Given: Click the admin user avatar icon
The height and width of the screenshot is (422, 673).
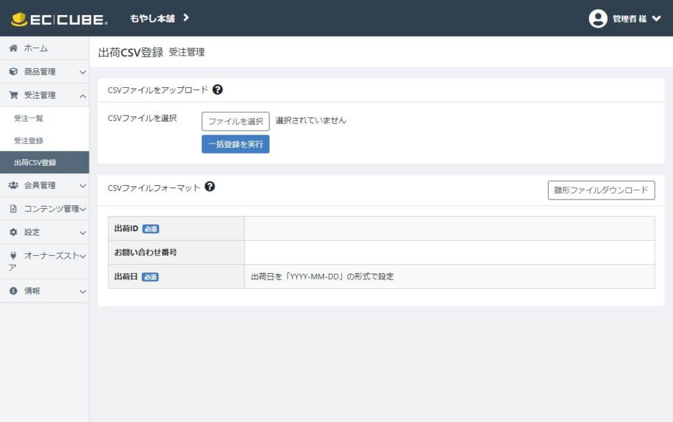Looking at the screenshot, I should click(x=597, y=18).
